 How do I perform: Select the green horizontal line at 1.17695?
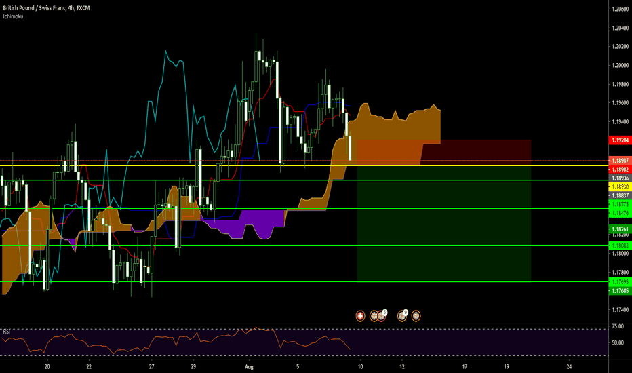[x=304, y=282]
